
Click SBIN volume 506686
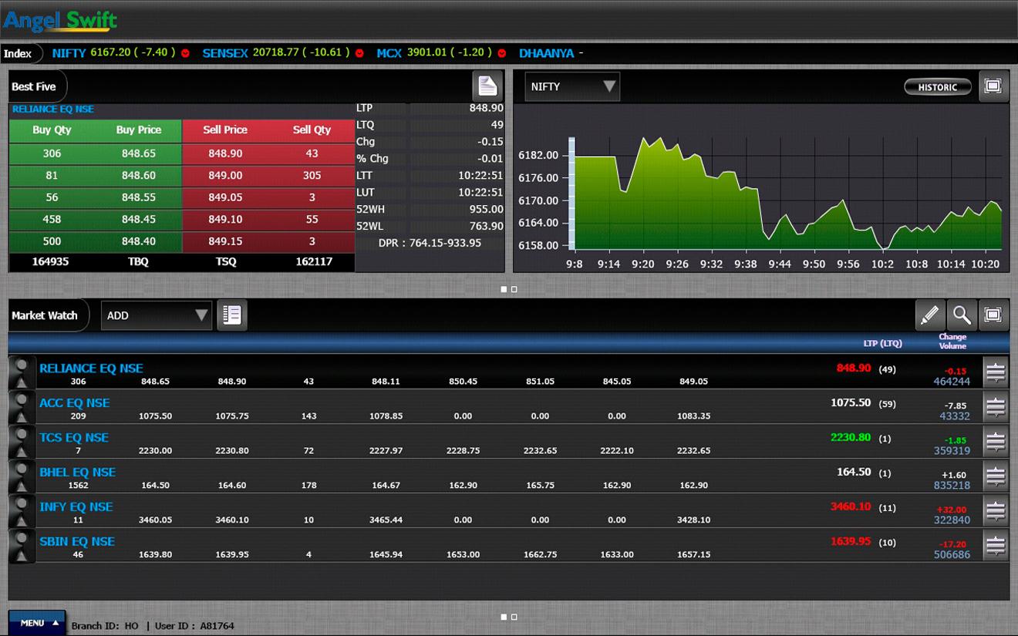tap(952, 555)
